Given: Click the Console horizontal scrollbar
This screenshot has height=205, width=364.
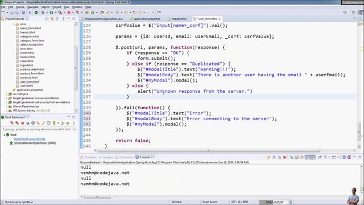Looking at the screenshot, I should pos(97,196).
